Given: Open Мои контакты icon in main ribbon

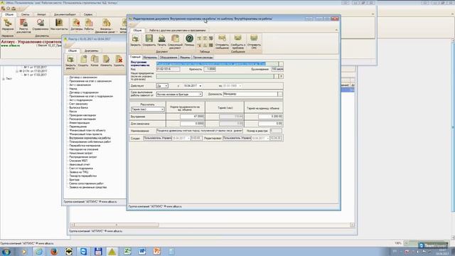Looking at the screenshot, I should (59, 24).
